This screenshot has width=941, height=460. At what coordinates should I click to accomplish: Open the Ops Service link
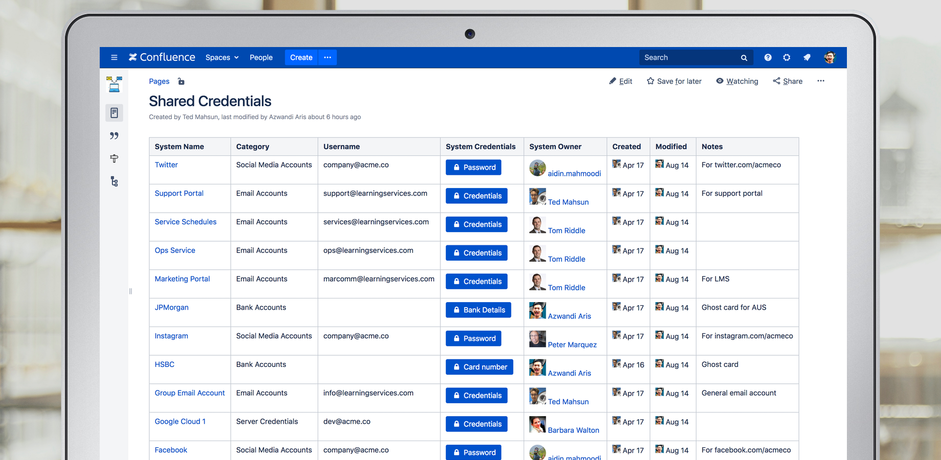point(175,251)
